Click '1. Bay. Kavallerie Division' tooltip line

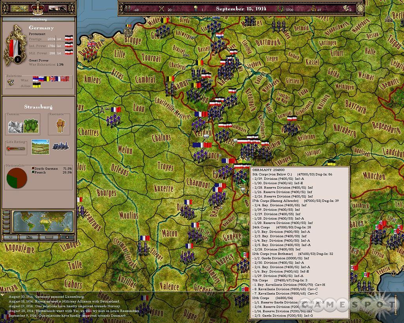pyautogui.click(x=288, y=285)
